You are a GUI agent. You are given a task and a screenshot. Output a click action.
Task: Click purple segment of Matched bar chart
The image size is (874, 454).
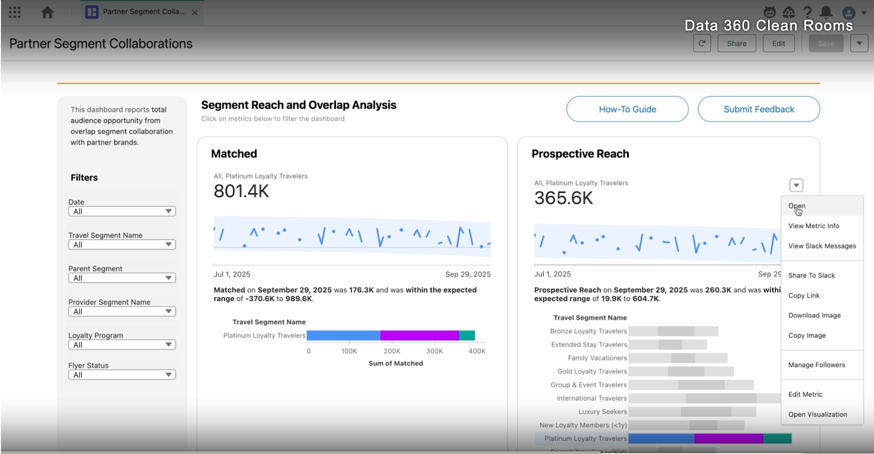pyautogui.click(x=419, y=335)
